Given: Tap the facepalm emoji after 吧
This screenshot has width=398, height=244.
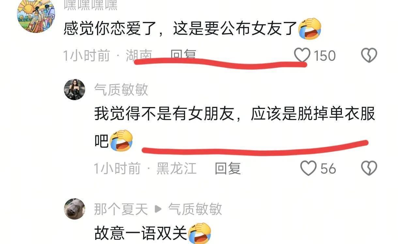Looking at the screenshot, I should (121, 141).
